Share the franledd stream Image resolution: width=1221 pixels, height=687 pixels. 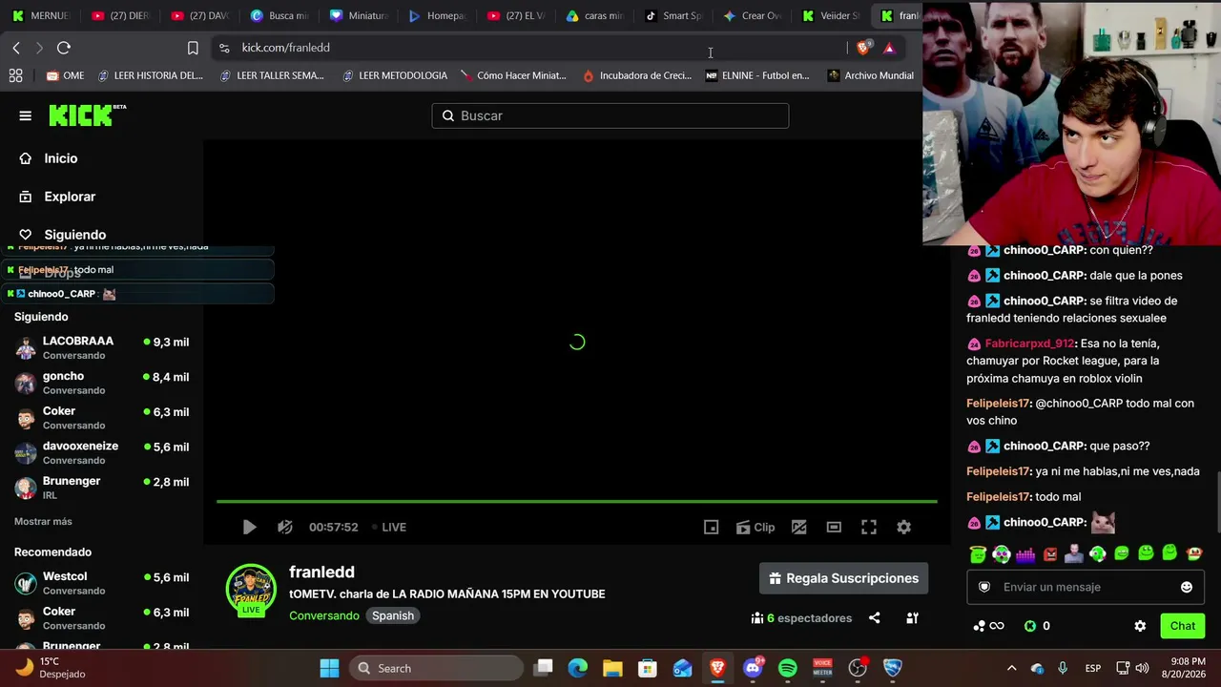click(874, 618)
